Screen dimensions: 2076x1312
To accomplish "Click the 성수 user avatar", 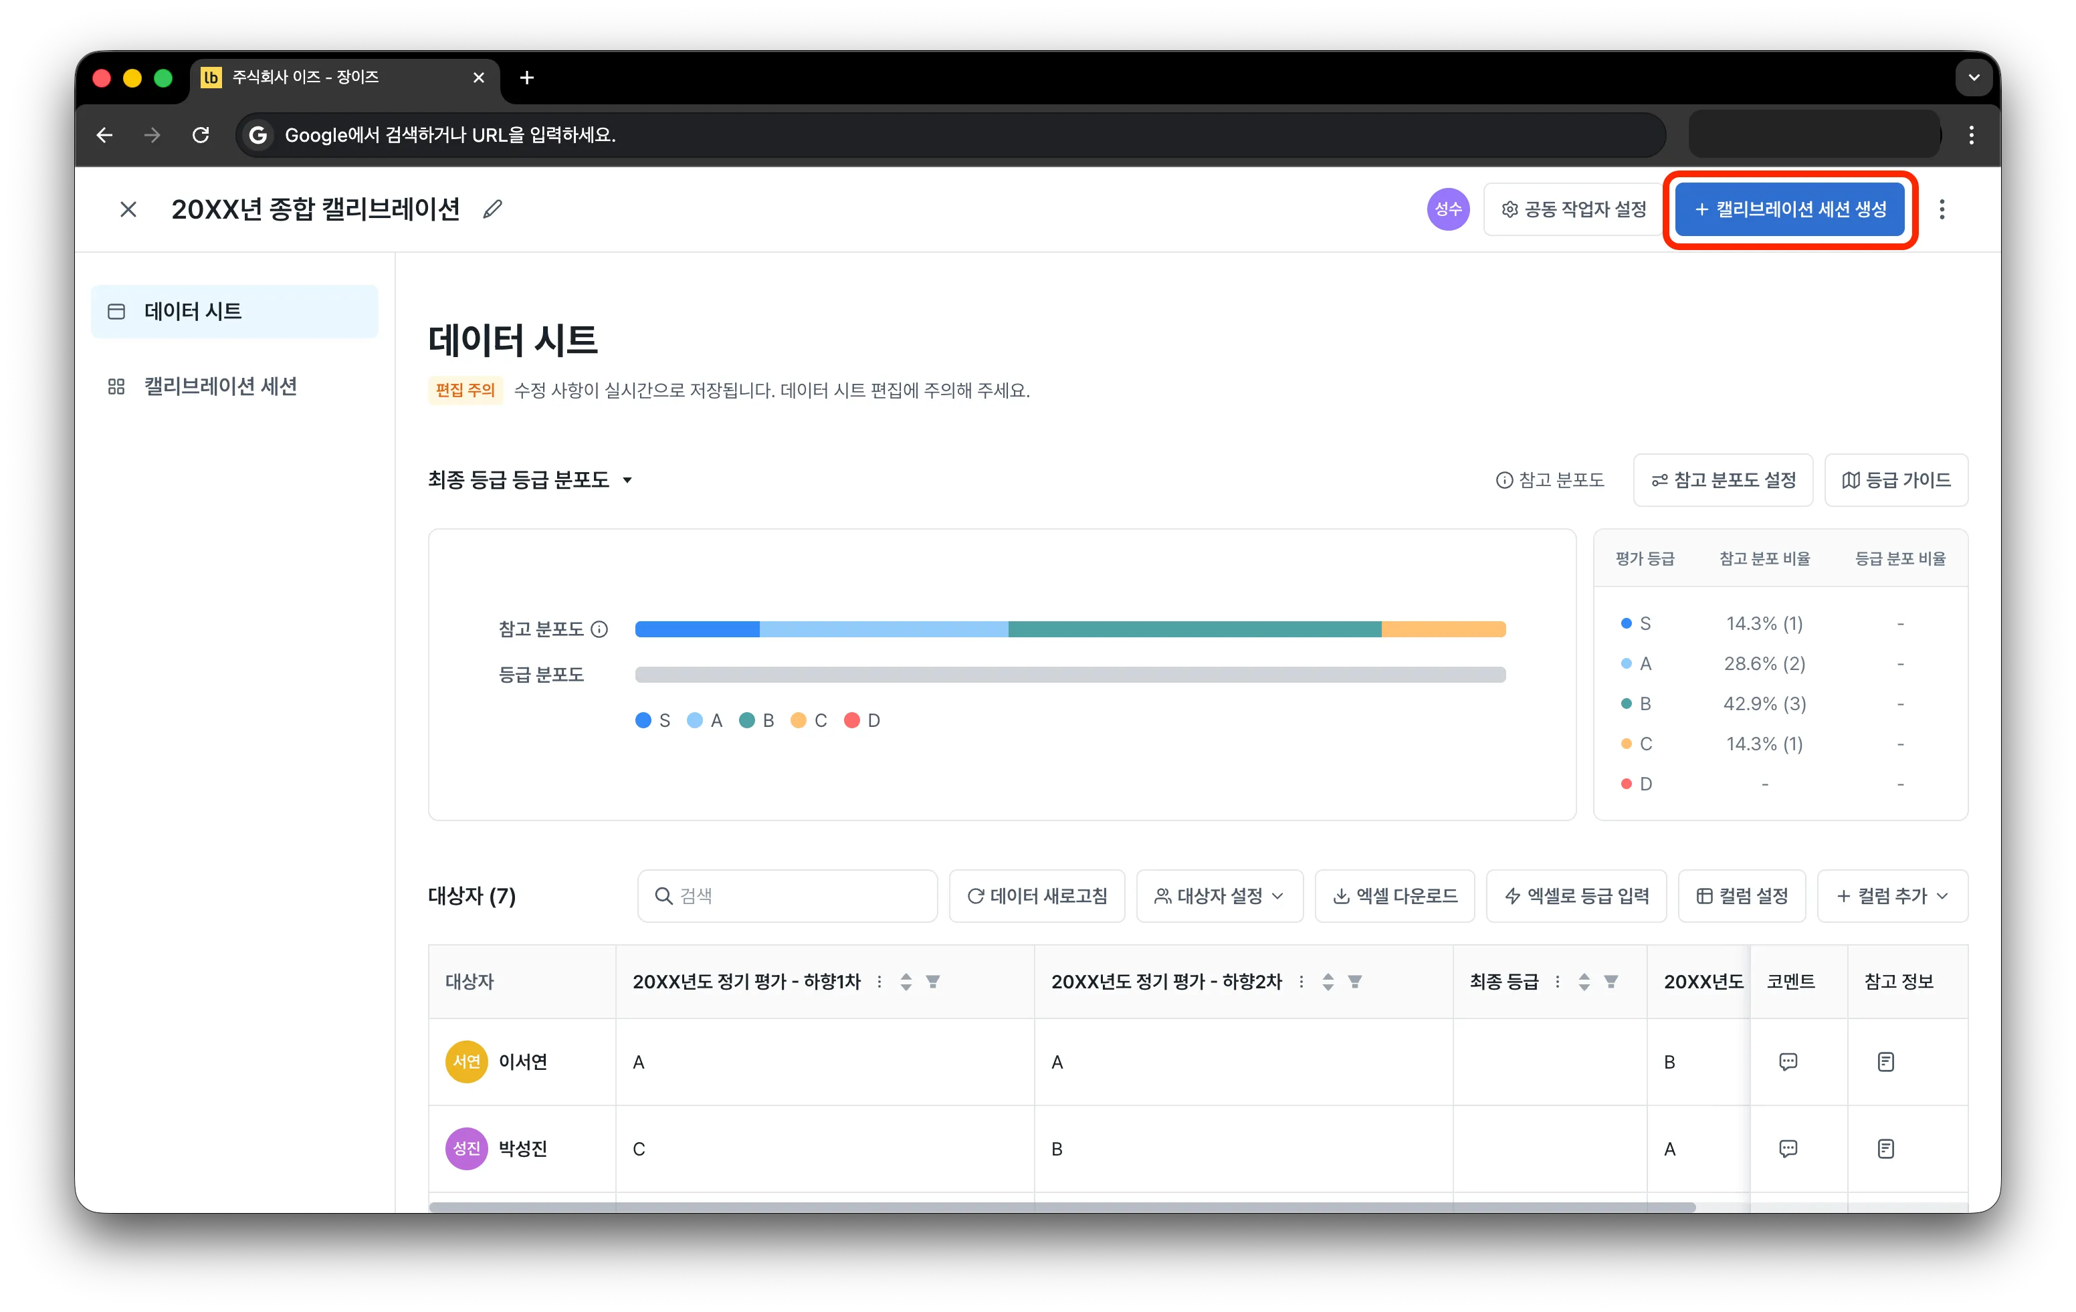I will 1447,209.
